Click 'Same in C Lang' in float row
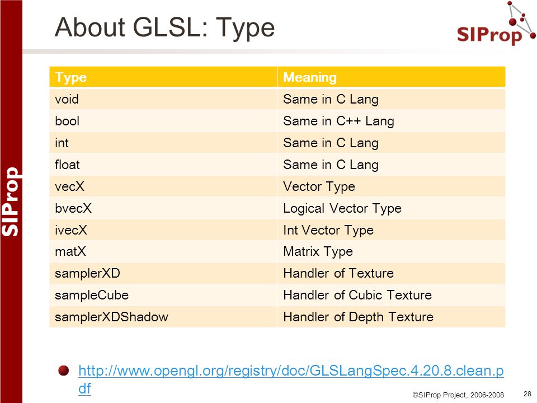Viewport: 537px width, 403px height. [x=392, y=165]
